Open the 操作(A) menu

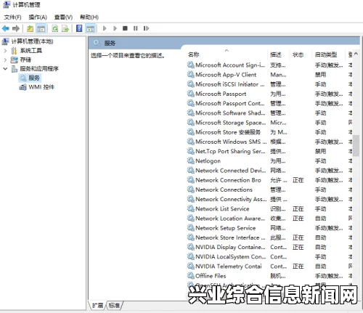click(x=38, y=17)
